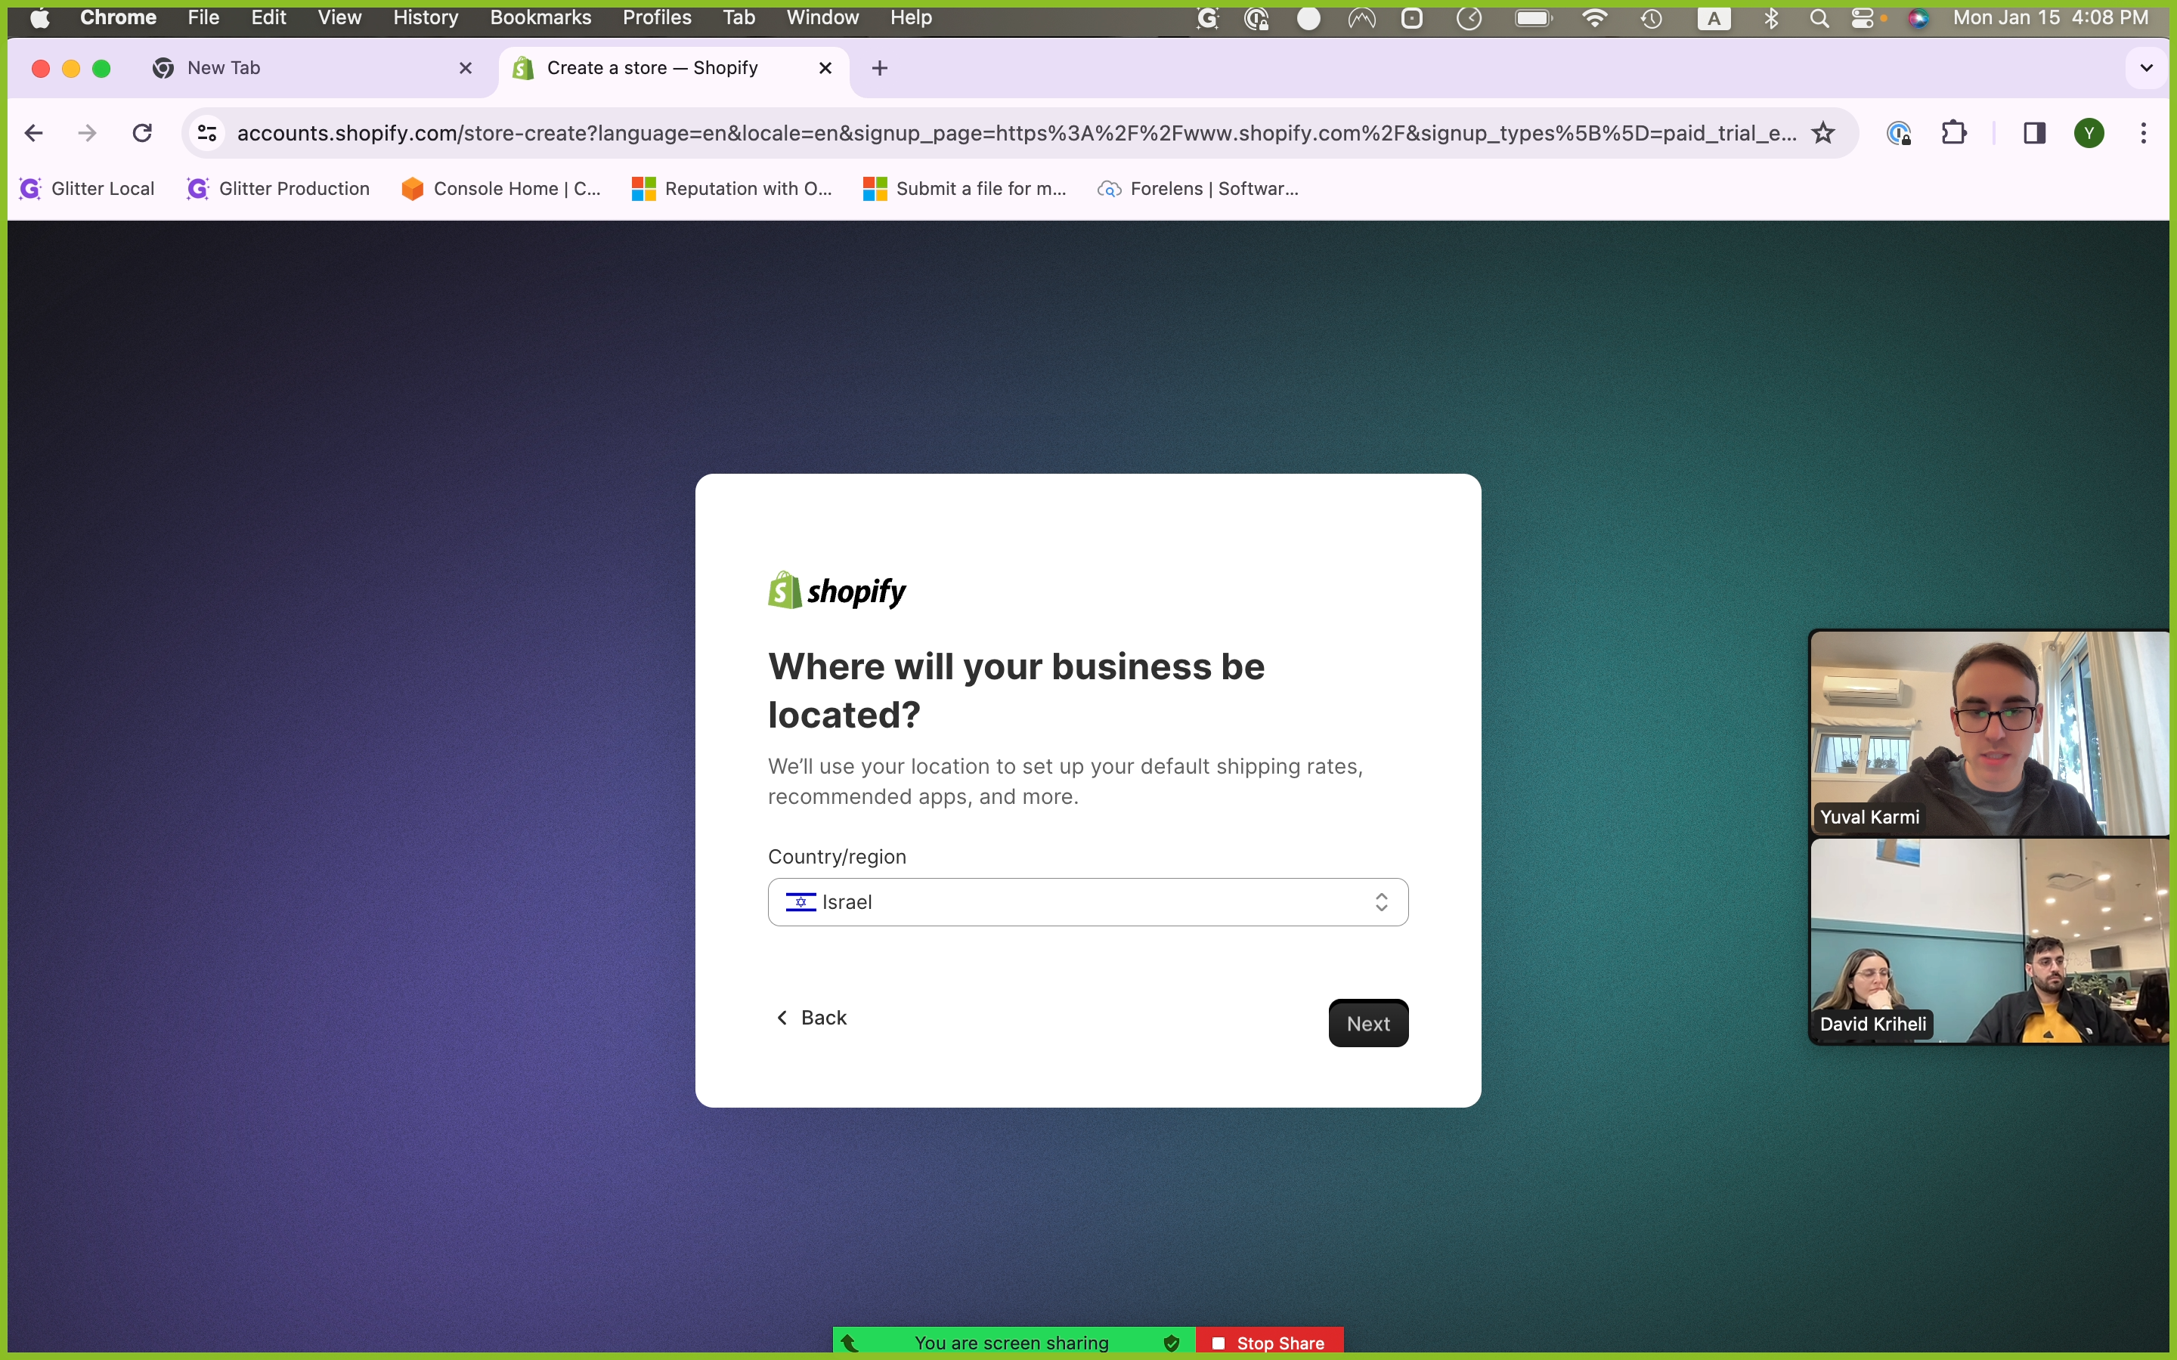Open the Window menu
2177x1360 pixels.
(x=822, y=18)
